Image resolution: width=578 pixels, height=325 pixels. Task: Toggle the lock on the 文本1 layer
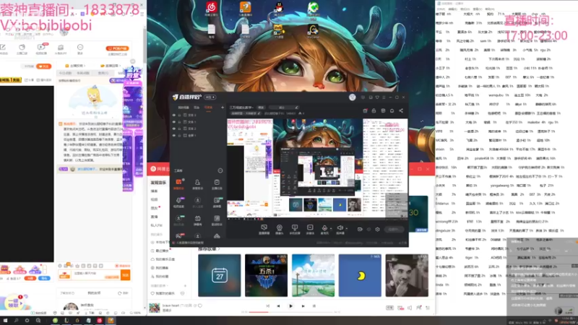coord(179,121)
